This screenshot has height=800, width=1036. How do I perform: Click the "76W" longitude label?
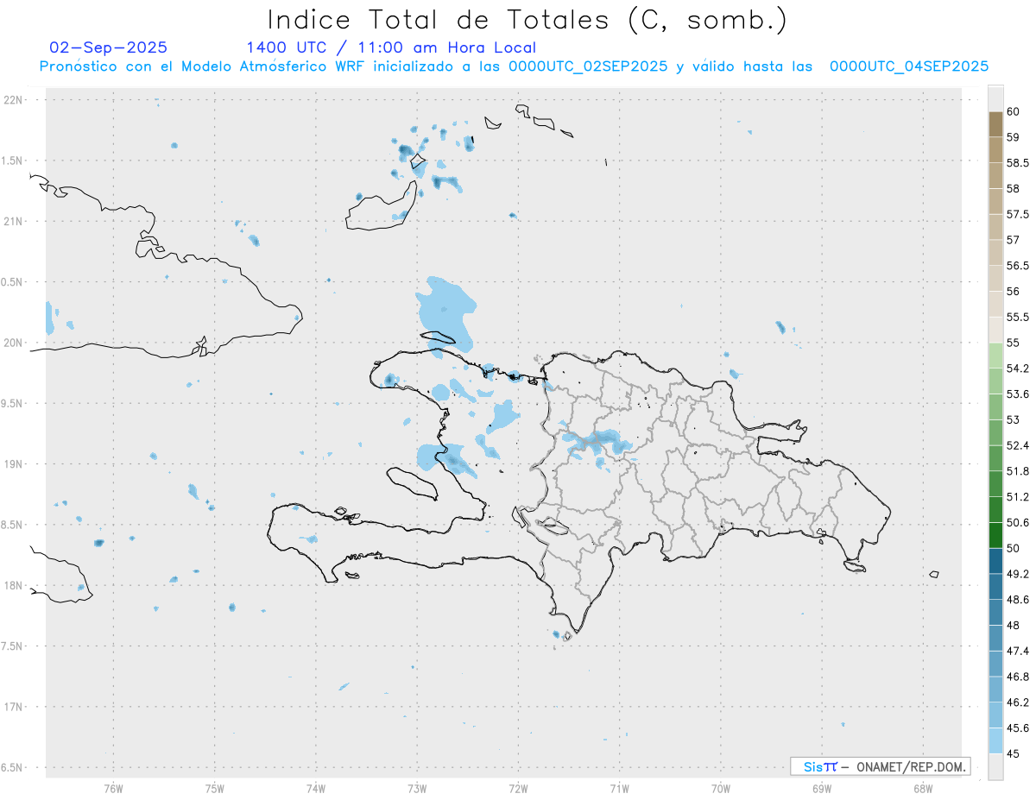113,789
